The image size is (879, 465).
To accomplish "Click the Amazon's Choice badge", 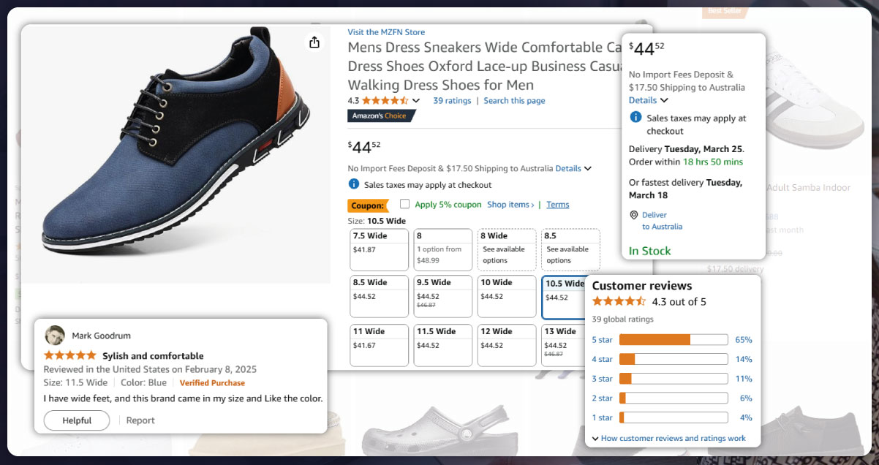I will [x=382, y=116].
